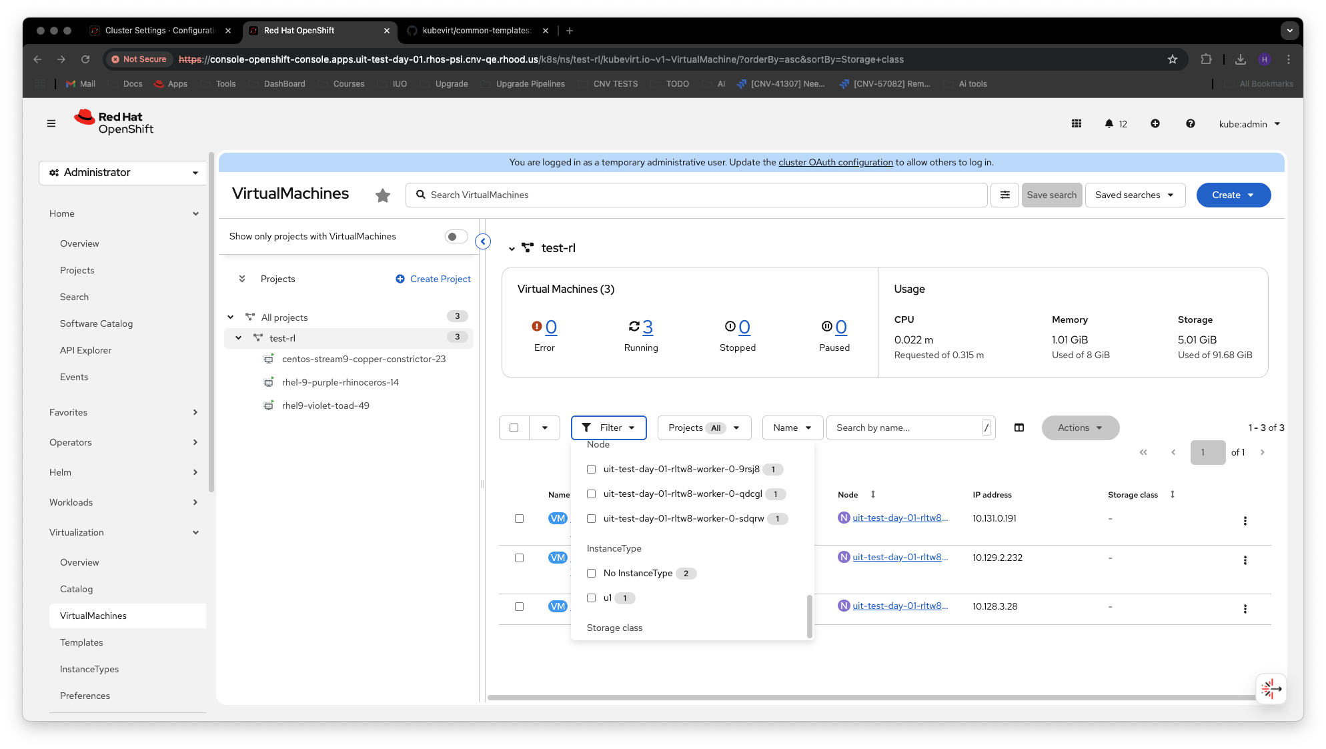Open the Saved searches dropdown

(x=1135, y=195)
